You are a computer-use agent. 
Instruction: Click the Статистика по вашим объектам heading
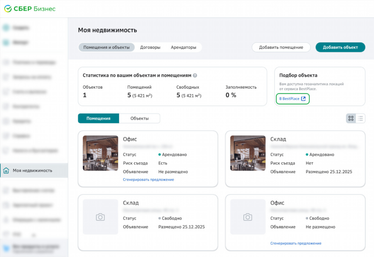tap(137, 76)
